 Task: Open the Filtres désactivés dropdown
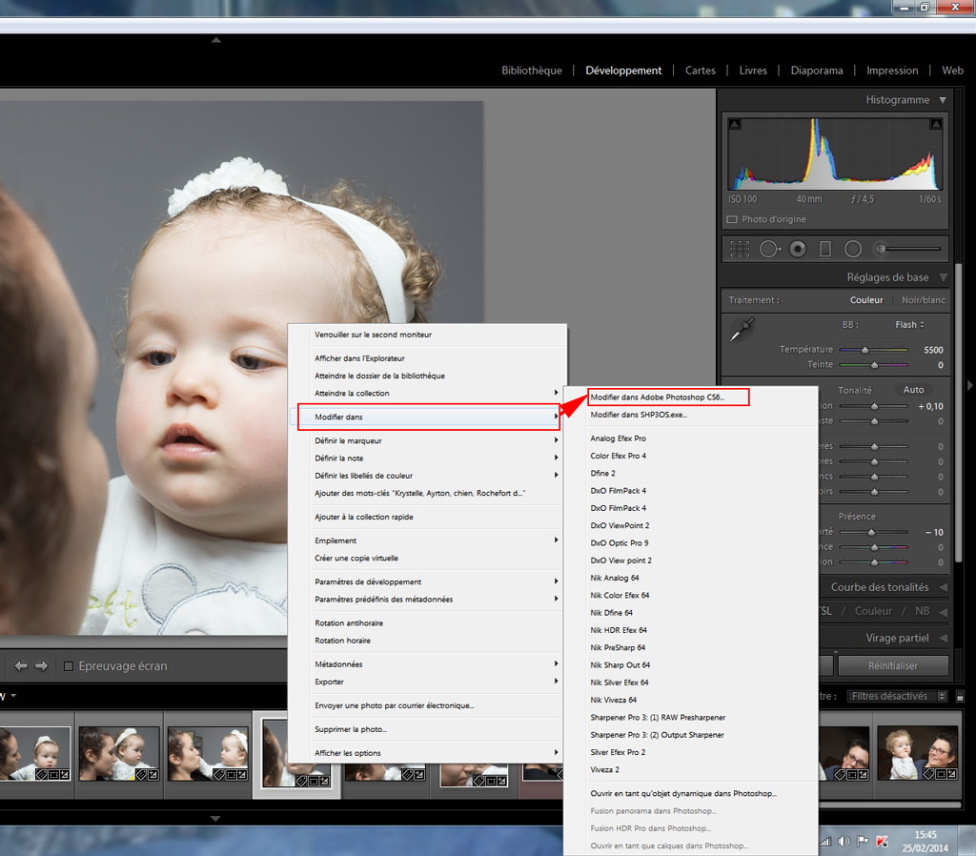pos(897,696)
